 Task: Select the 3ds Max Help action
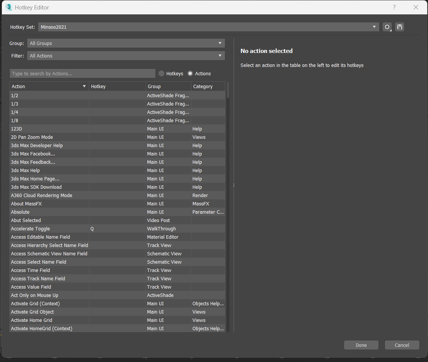[117, 170]
